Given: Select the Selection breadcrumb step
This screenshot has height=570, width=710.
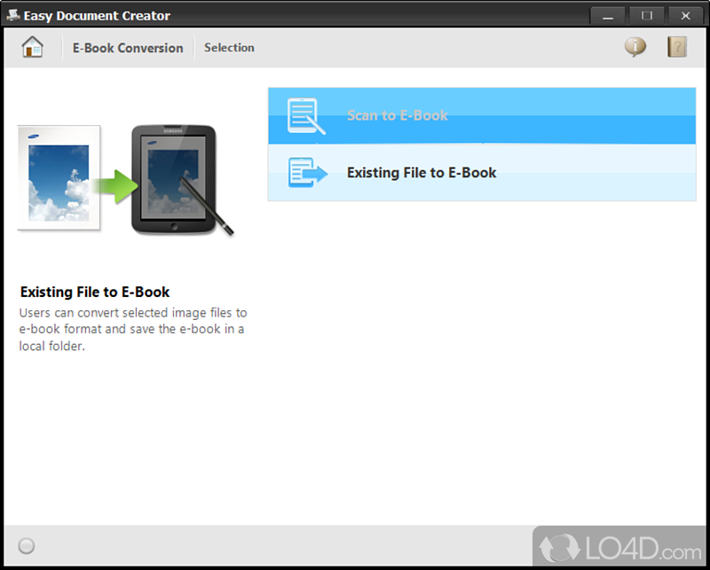Looking at the screenshot, I should pyautogui.click(x=229, y=48).
